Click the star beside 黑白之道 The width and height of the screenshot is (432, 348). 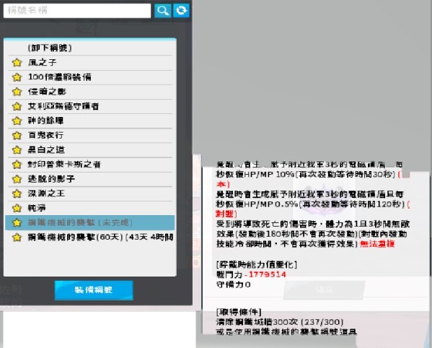[x=17, y=150]
